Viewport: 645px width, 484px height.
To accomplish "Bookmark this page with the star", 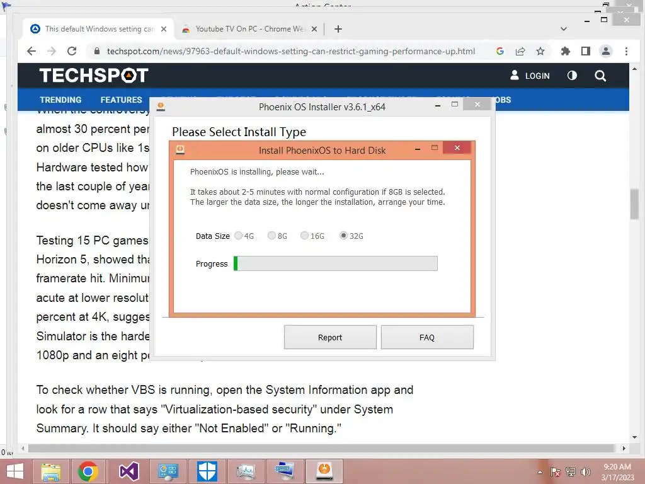I will [540, 51].
